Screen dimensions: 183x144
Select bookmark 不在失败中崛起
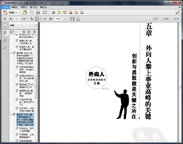(x=27, y=102)
